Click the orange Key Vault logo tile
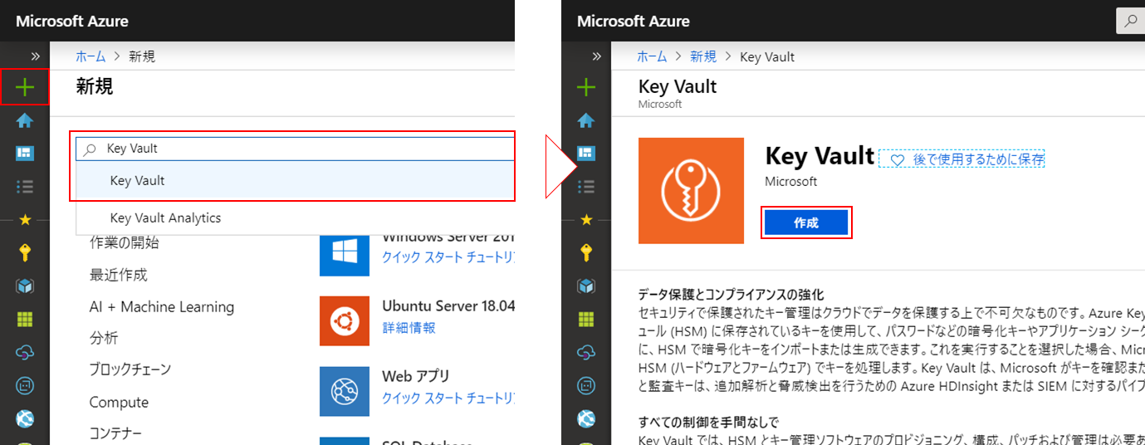 tap(691, 191)
